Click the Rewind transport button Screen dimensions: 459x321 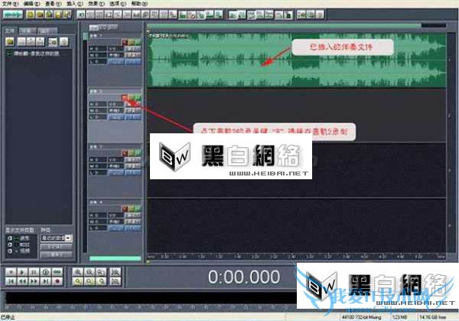(22, 281)
